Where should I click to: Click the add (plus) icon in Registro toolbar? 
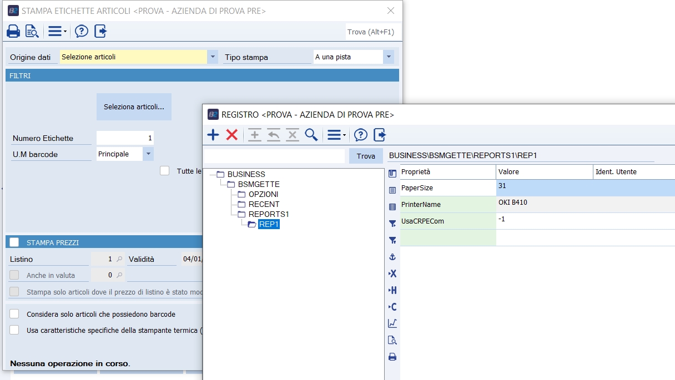[213, 135]
